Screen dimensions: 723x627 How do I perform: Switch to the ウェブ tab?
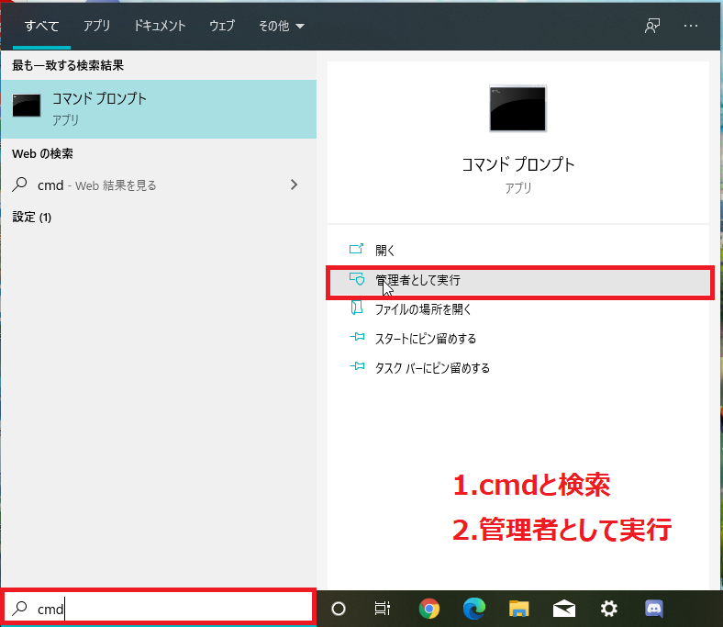coord(222,26)
